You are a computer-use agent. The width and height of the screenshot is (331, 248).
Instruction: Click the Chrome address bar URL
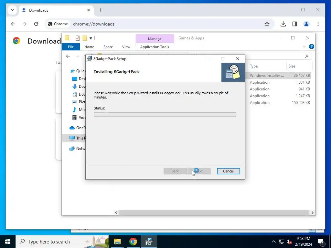pos(94,24)
